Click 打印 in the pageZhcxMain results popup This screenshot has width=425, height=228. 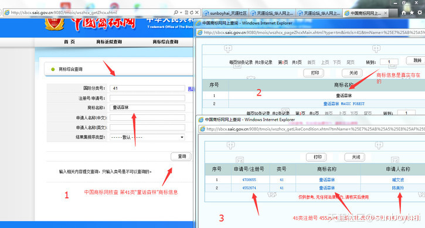pos(314,73)
